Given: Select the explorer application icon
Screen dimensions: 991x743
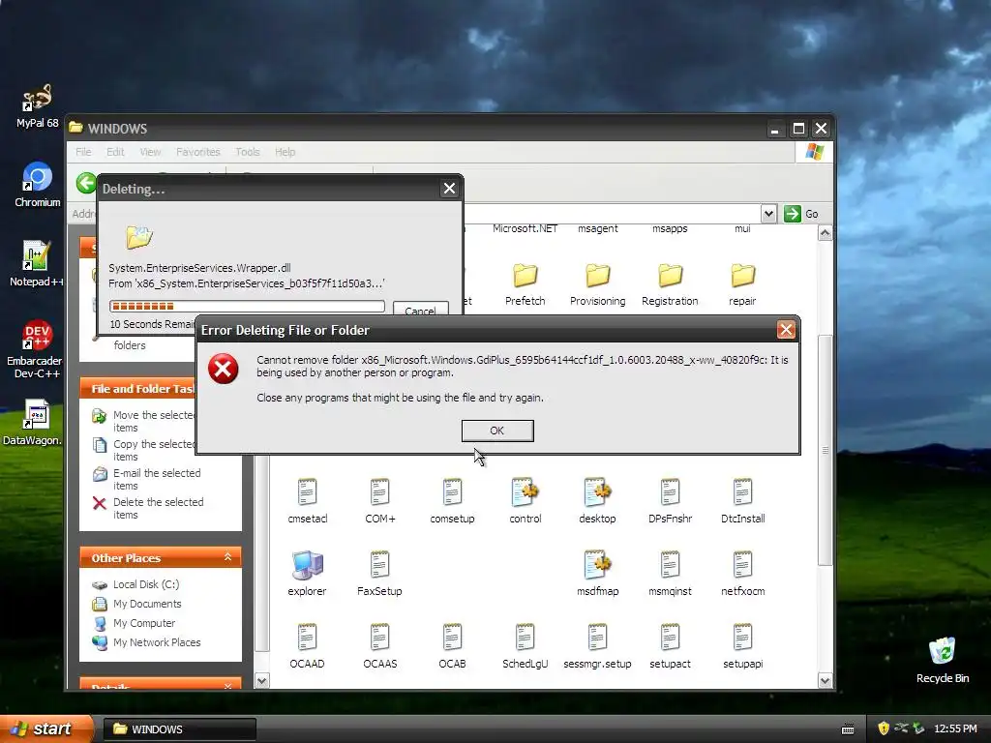Looking at the screenshot, I should point(307,574).
